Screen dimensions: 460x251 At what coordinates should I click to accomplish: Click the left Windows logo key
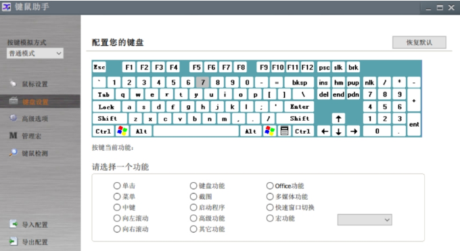[122, 131]
